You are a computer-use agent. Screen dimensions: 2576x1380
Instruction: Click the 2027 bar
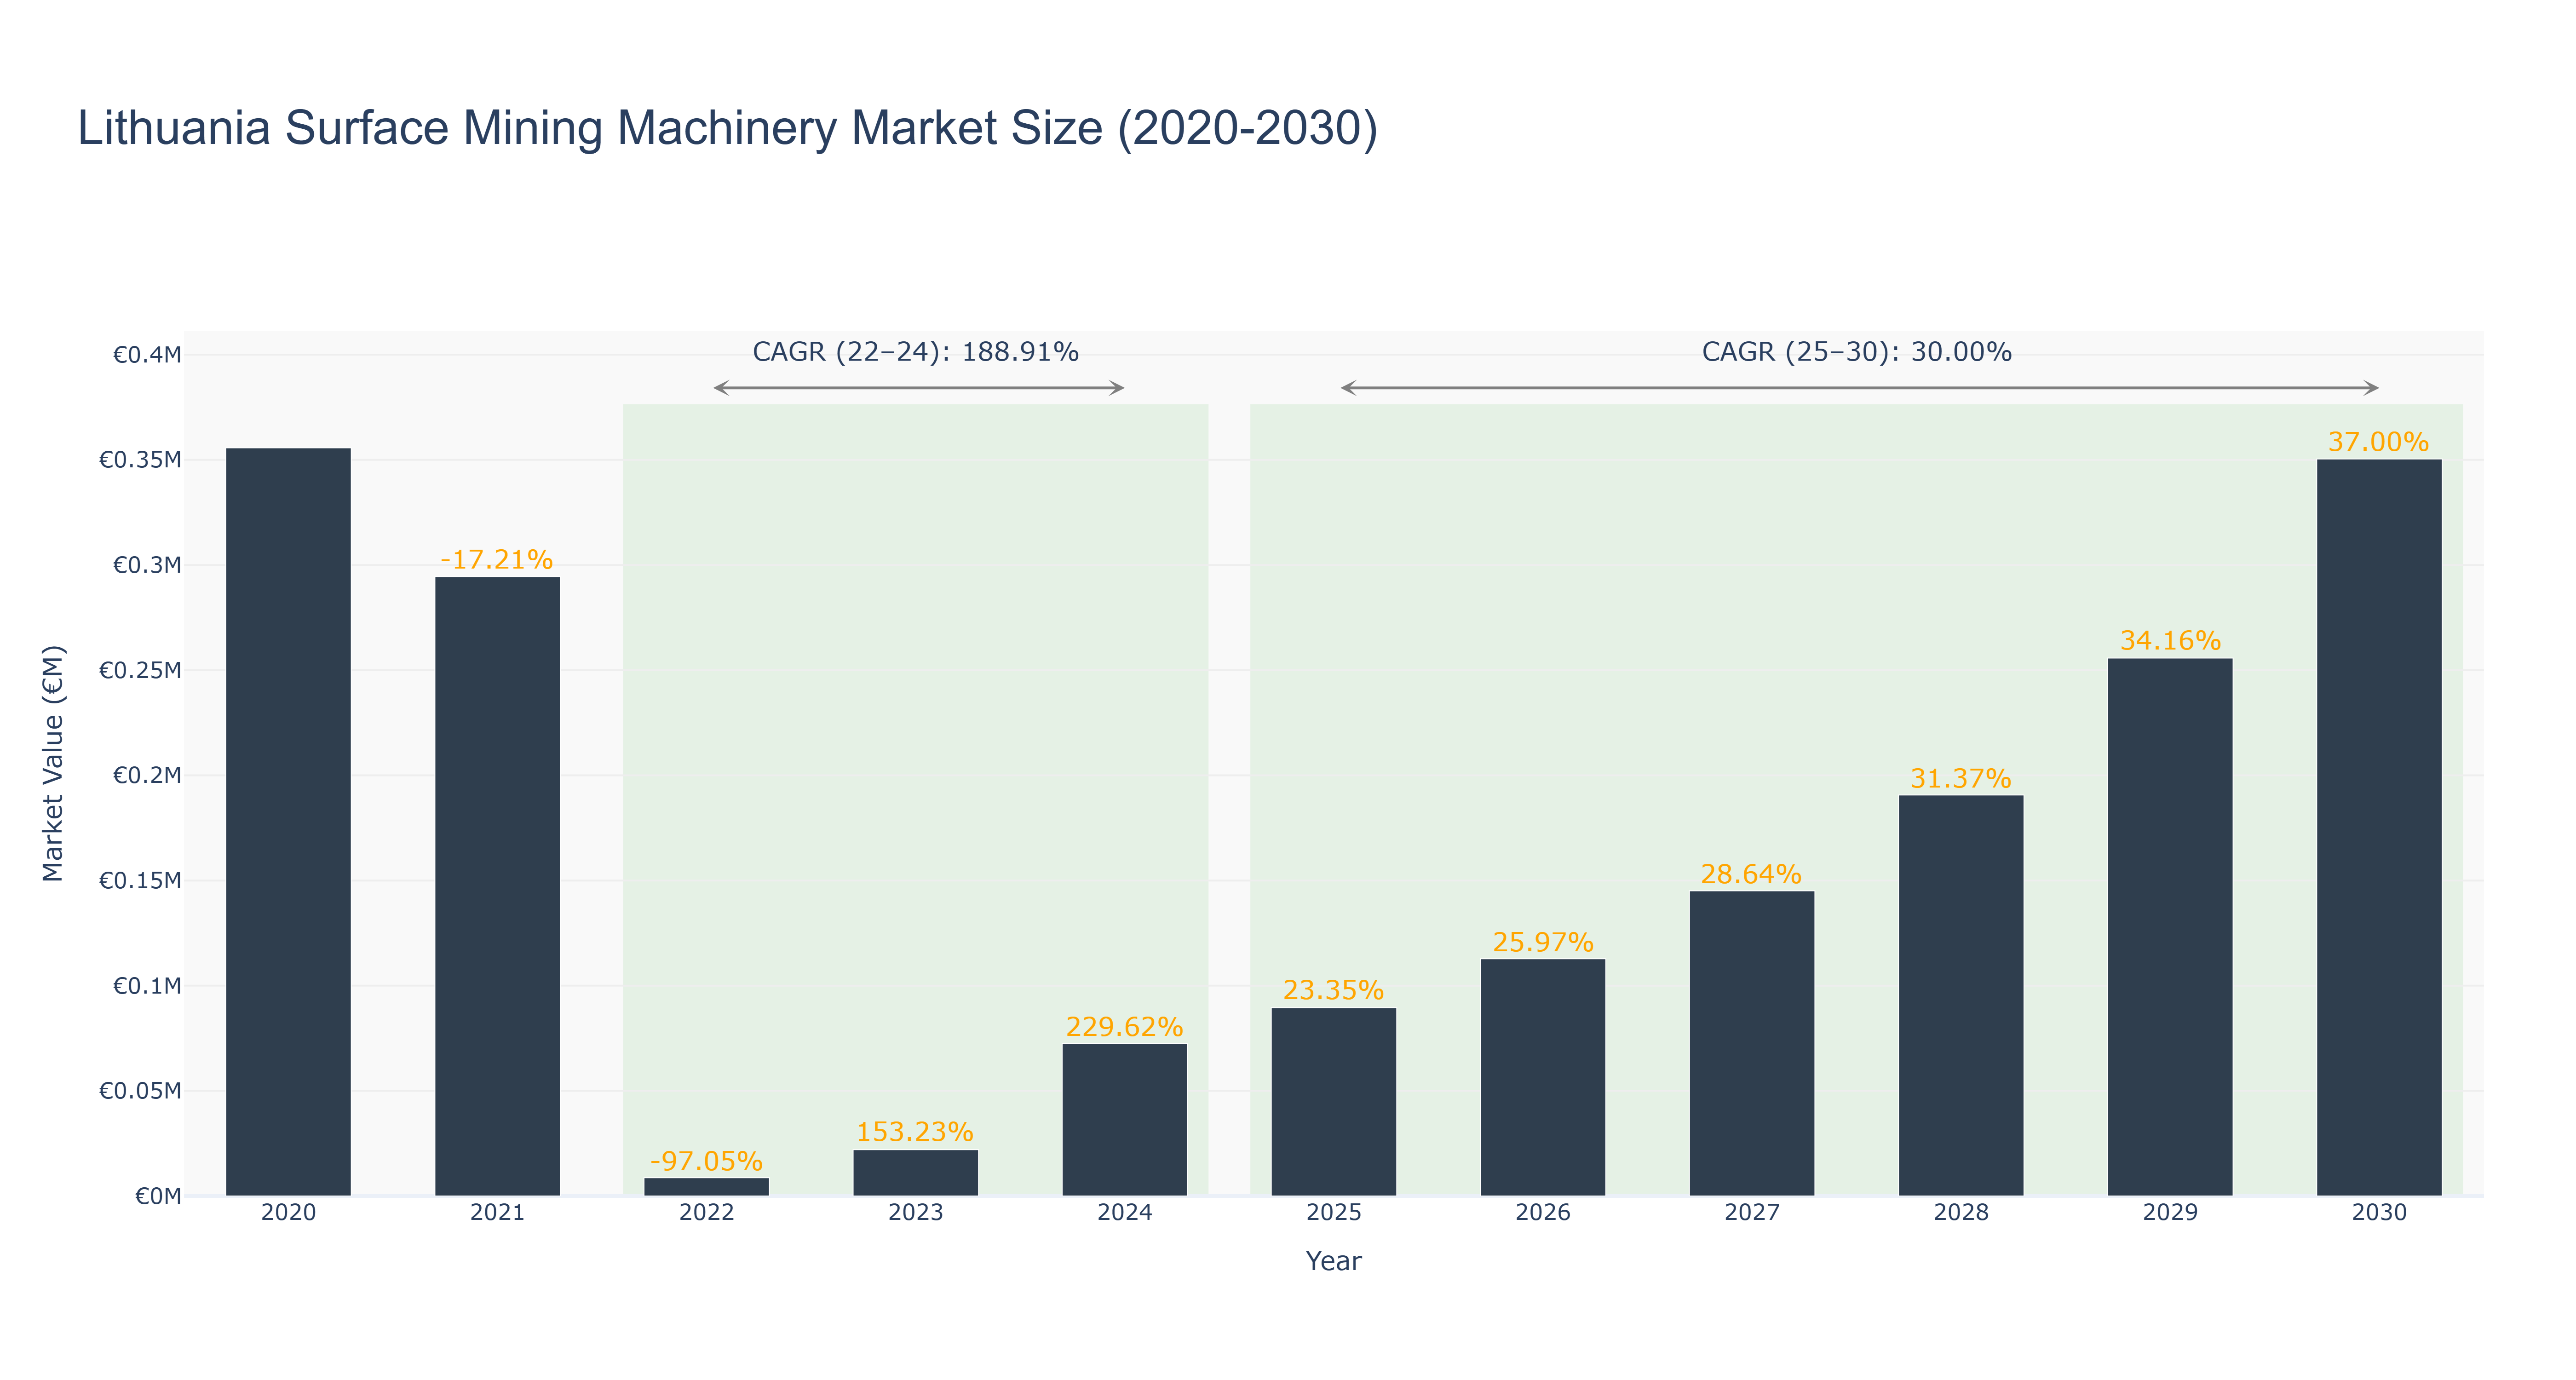[1752, 1044]
